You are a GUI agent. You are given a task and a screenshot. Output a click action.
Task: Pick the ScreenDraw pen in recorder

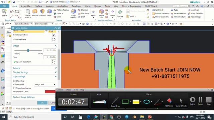coord(115,102)
